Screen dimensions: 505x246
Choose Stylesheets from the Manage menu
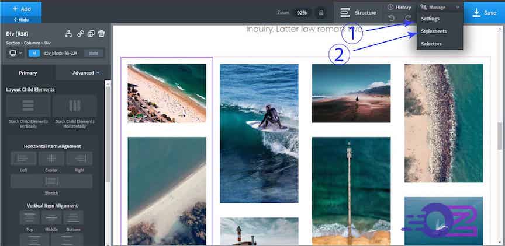click(x=435, y=31)
